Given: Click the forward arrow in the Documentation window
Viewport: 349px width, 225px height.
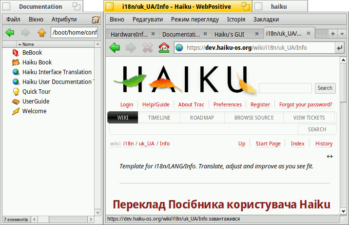Looking at the screenshot, I should pyautogui.click(x=26, y=33).
